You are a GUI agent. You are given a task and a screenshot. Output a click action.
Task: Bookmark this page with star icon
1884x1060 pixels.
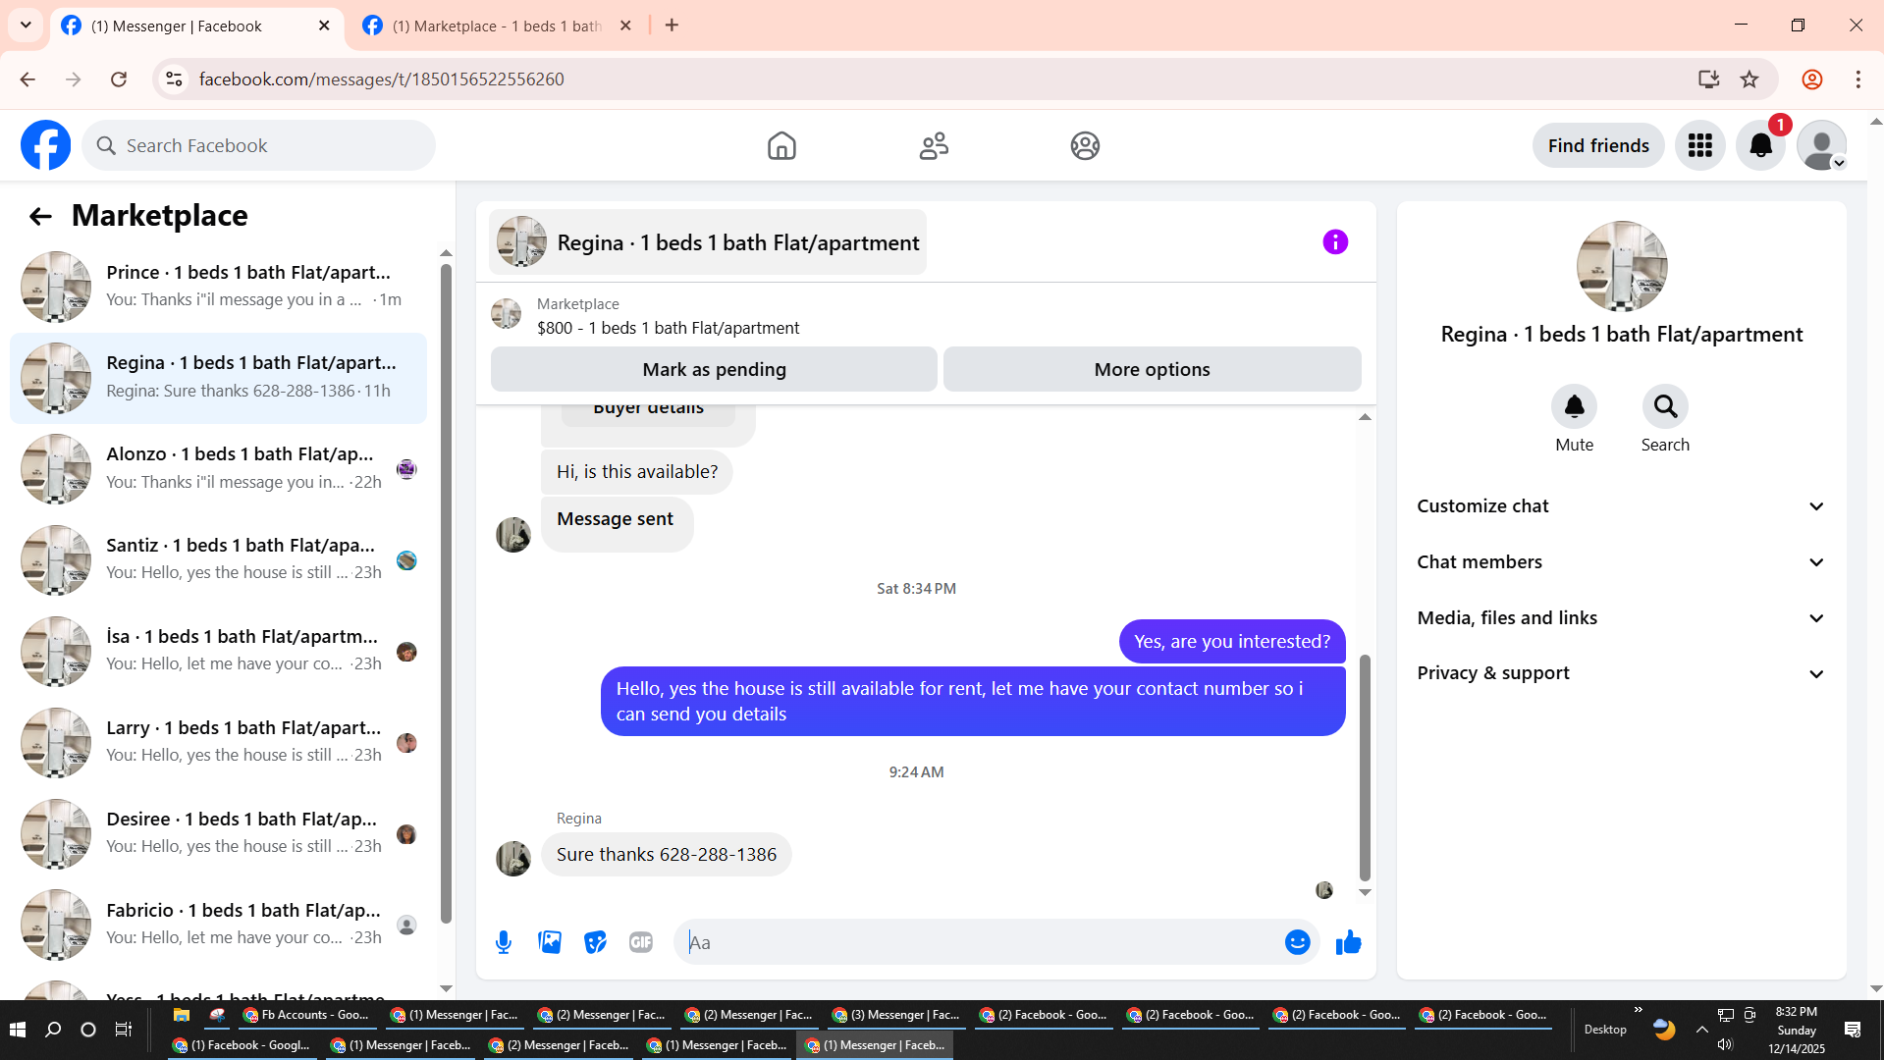(1749, 79)
